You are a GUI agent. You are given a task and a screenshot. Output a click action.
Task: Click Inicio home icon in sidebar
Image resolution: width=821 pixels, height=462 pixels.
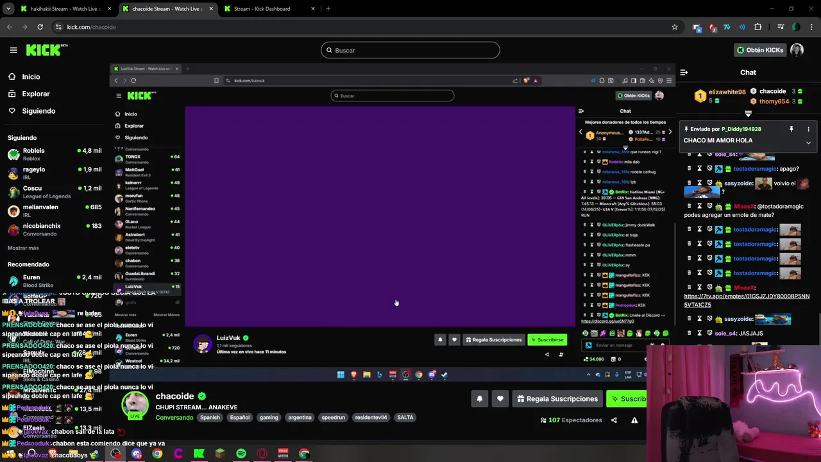tap(12, 76)
